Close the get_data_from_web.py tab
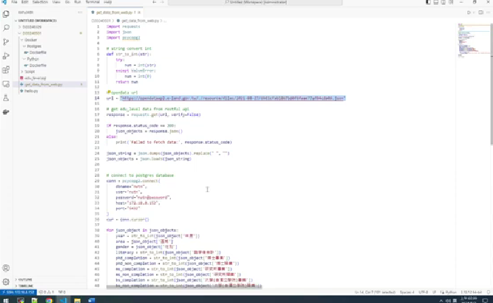This screenshot has width=493, height=303. click(139, 13)
